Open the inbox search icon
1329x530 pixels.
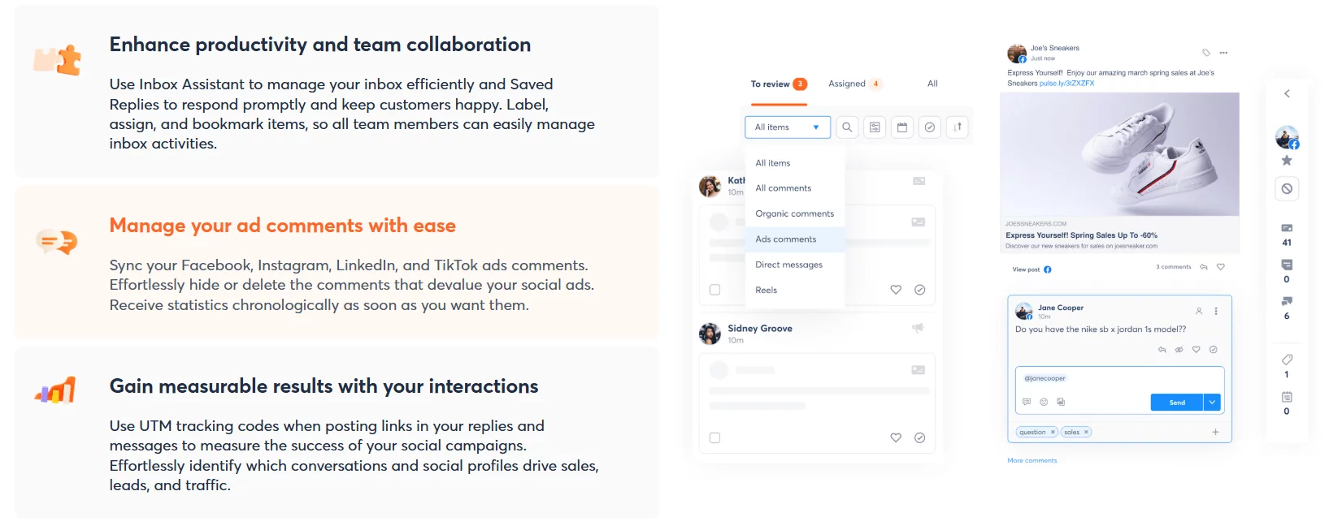click(x=847, y=127)
